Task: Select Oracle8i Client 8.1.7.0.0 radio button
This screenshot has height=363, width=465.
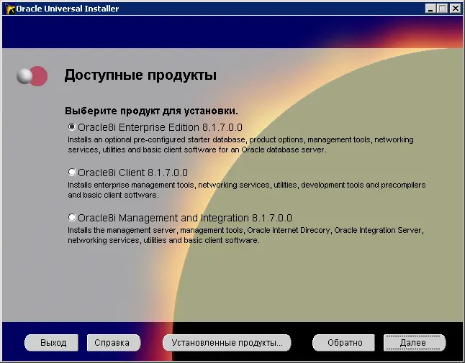Action: coord(72,172)
